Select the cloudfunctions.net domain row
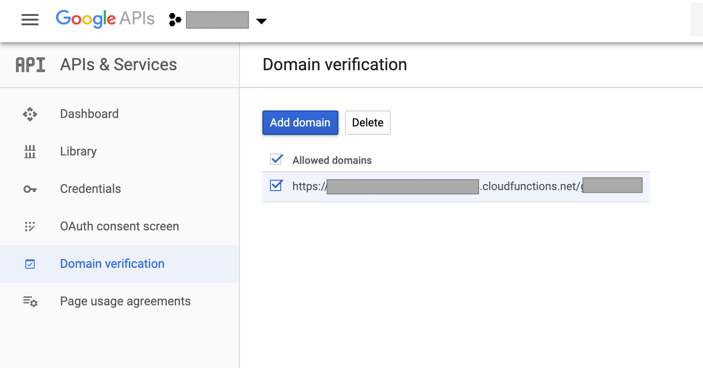703x368 pixels. coord(530,186)
